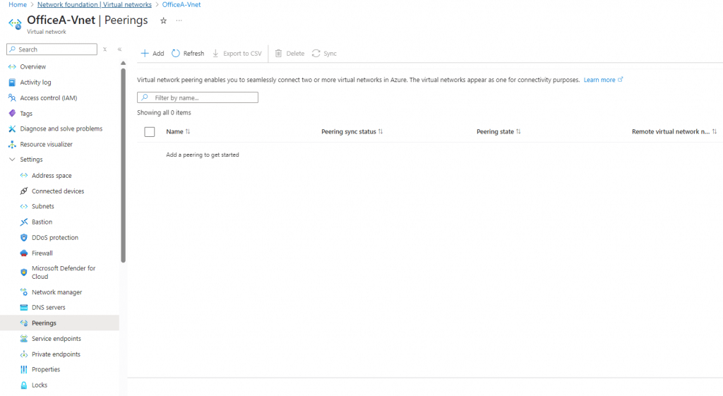Click the Locks padlock icon
The image size is (723, 396).
[x=24, y=385]
